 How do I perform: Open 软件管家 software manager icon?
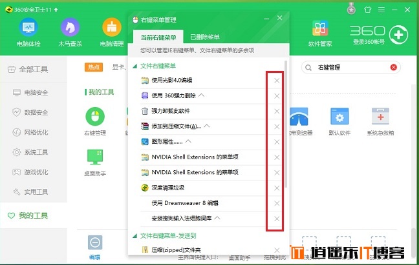[320, 28]
